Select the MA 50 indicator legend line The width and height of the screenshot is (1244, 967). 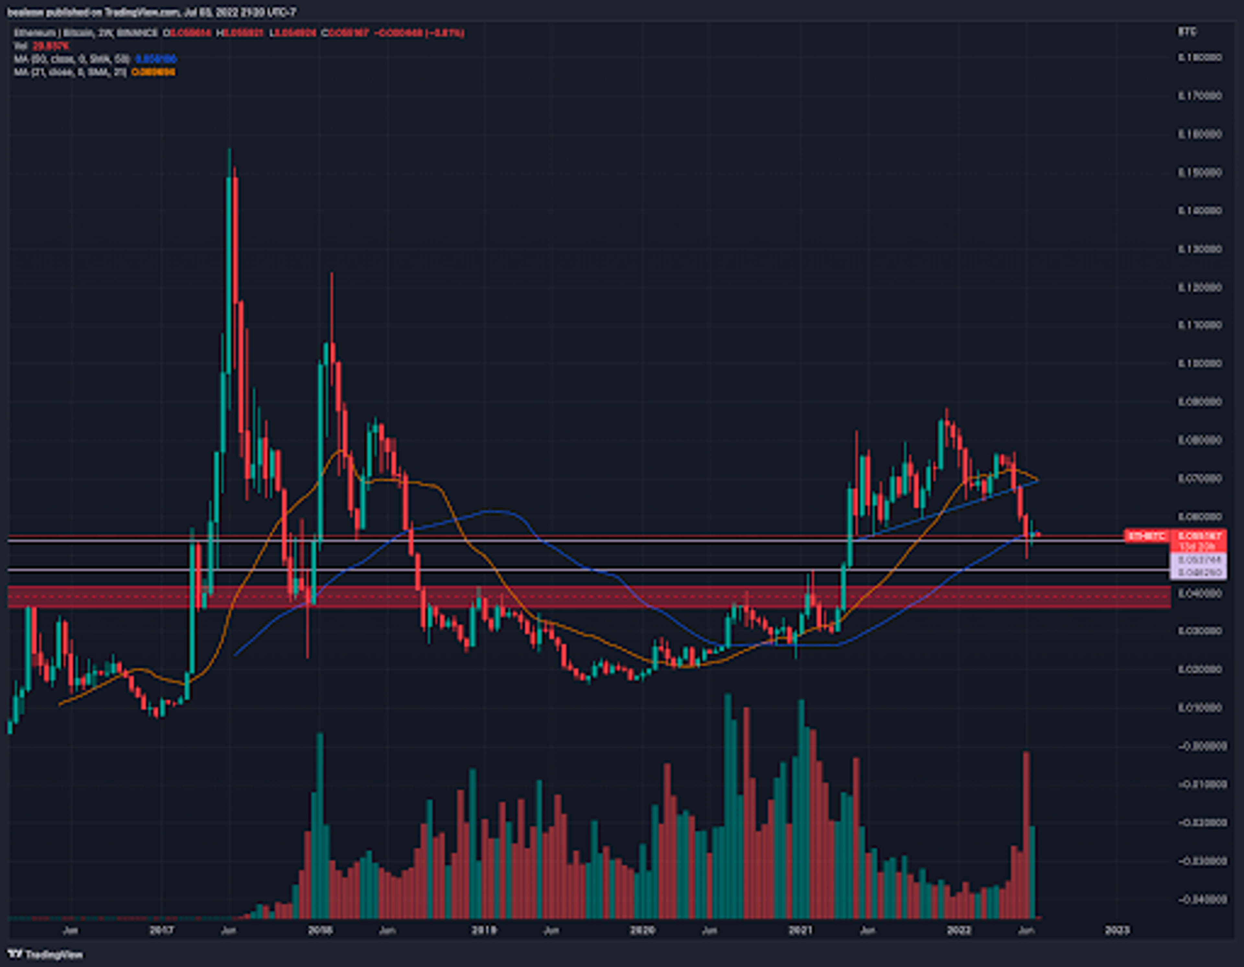coord(72,59)
